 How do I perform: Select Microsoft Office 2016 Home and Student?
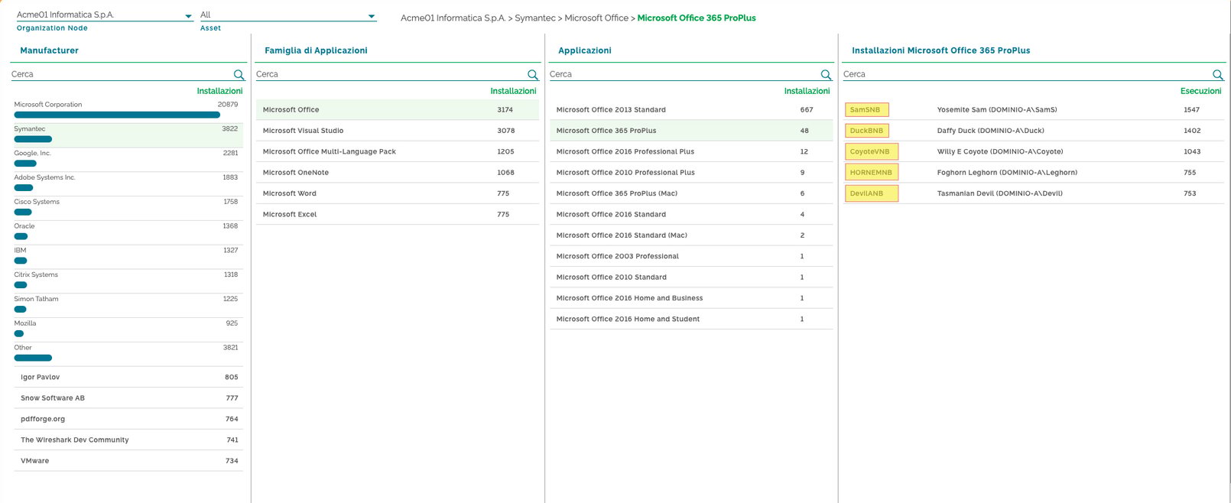[691, 319]
